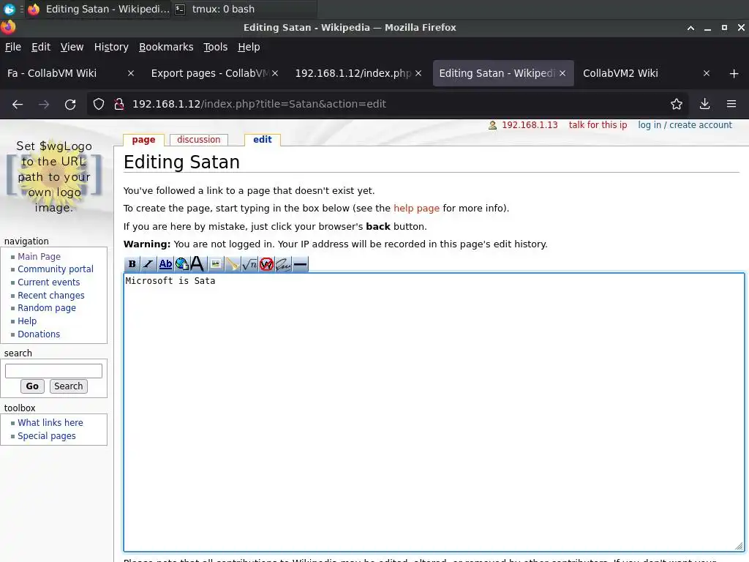Insert signature with timestamp icon
749x562 pixels.
(283, 263)
